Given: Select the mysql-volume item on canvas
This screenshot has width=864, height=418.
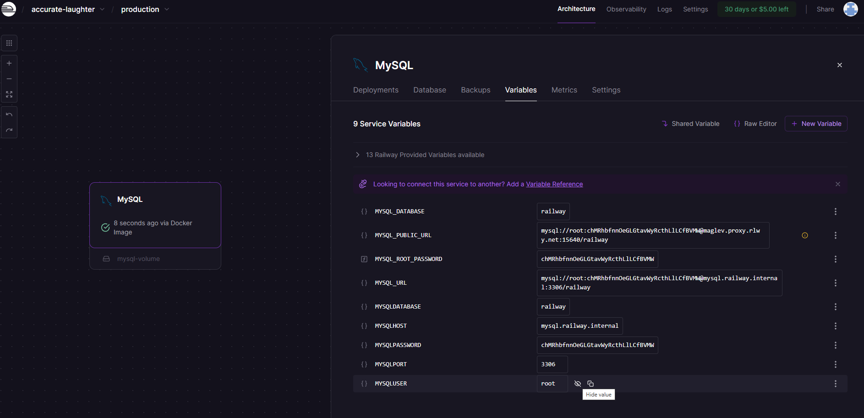Looking at the screenshot, I should pyautogui.click(x=155, y=259).
